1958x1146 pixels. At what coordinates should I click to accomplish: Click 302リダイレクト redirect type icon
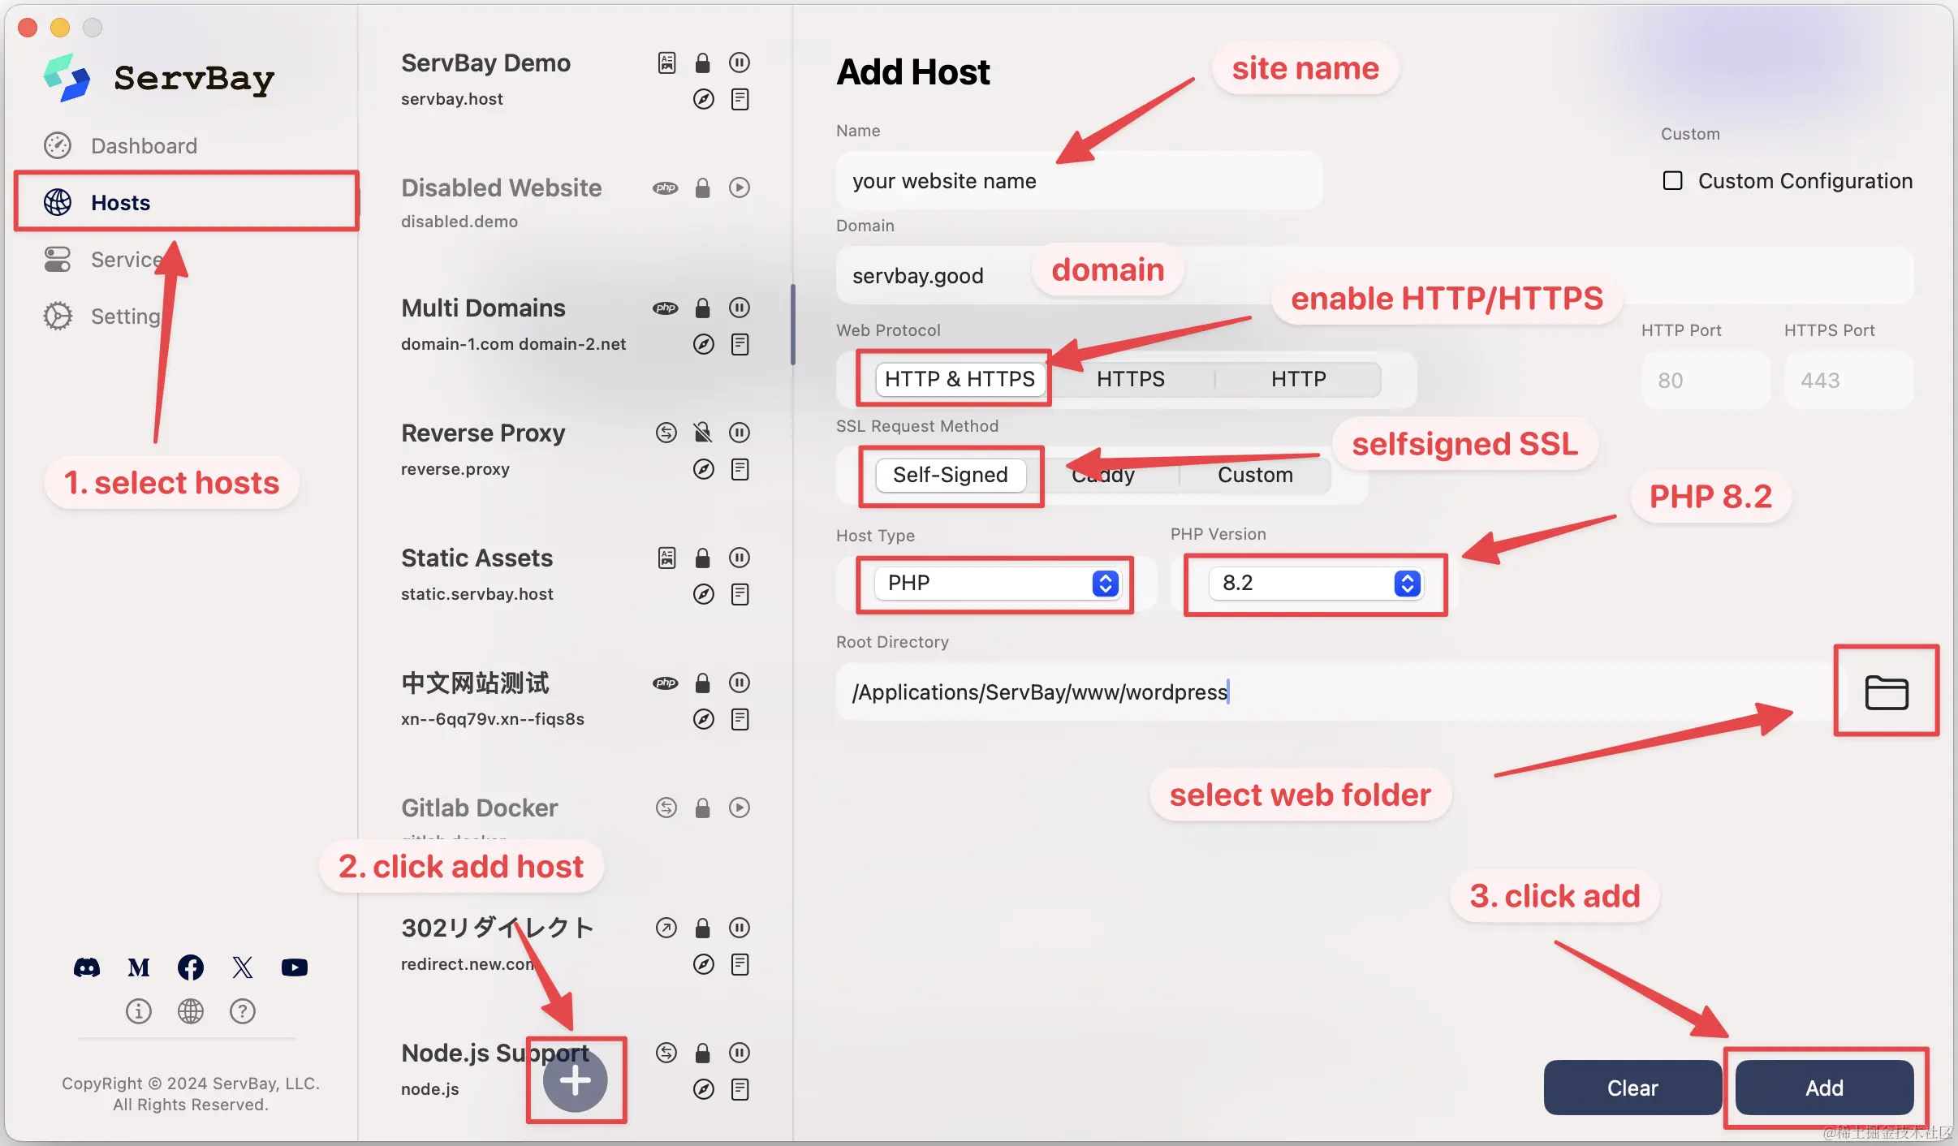666,928
